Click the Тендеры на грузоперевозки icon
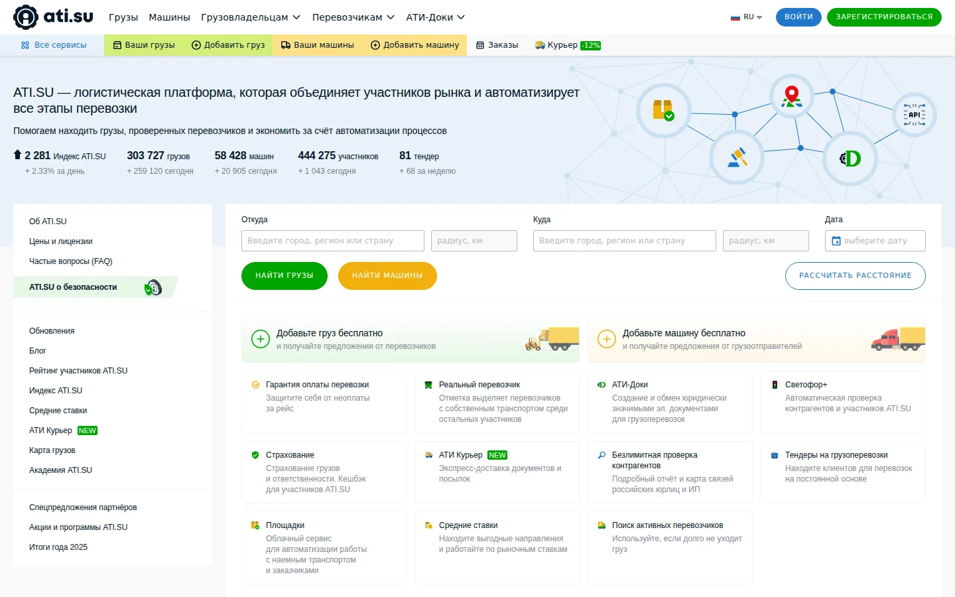This screenshot has height=597, width=955. click(x=775, y=455)
